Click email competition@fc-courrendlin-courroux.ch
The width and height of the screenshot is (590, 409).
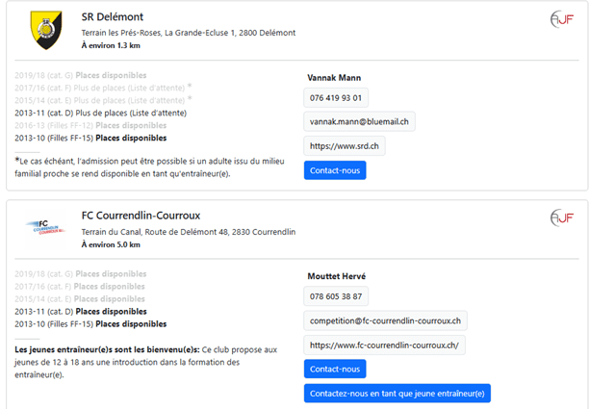pyautogui.click(x=385, y=320)
